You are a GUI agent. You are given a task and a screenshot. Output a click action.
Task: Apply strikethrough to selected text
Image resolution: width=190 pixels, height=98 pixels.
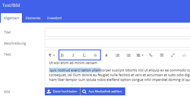click(95, 55)
